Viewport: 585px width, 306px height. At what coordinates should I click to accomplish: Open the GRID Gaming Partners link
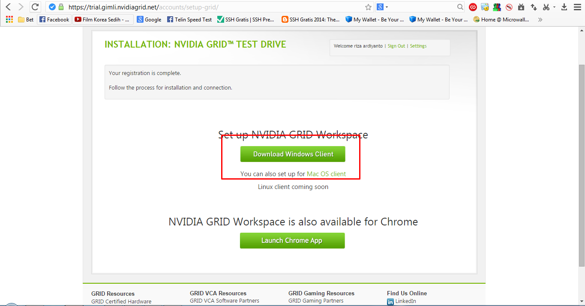point(316,301)
